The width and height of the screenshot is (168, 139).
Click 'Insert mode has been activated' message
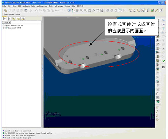pyautogui.click(x=18, y=131)
